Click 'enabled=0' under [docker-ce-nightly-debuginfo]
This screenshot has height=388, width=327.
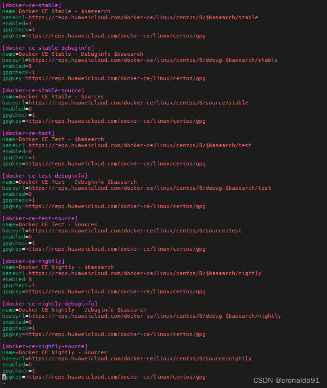click(x=17, y=322)
